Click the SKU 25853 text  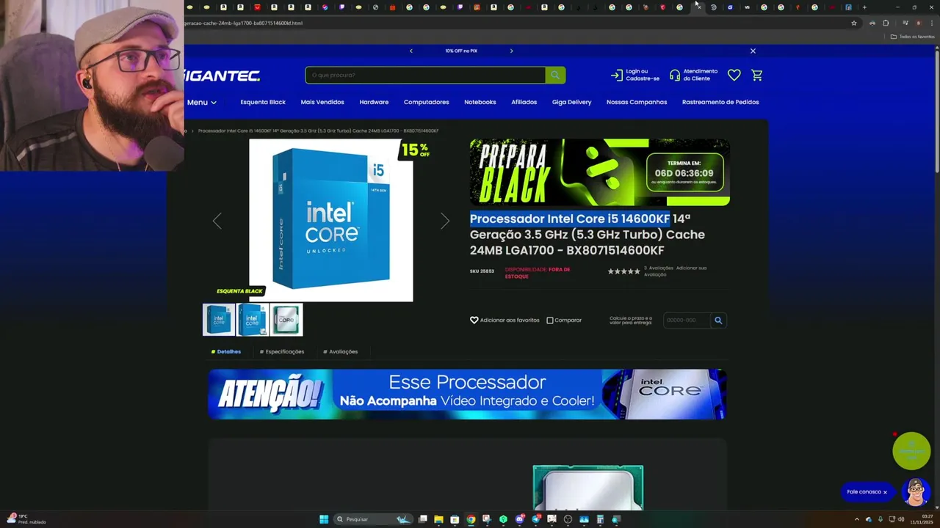482,271
